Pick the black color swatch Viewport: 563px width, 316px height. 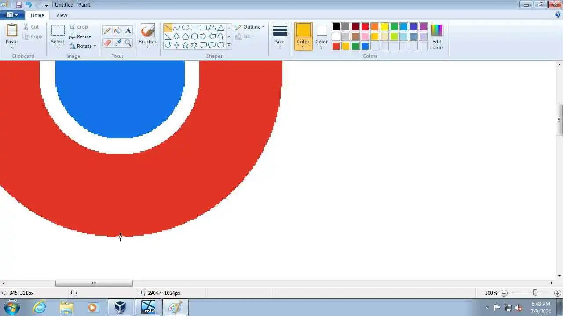[336, 27]
